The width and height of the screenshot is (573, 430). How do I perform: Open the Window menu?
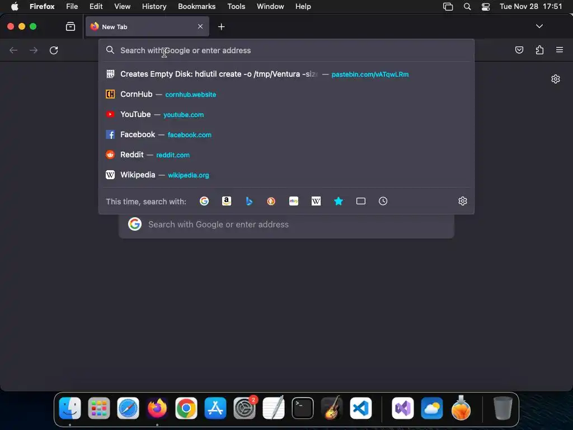[270, 6]
